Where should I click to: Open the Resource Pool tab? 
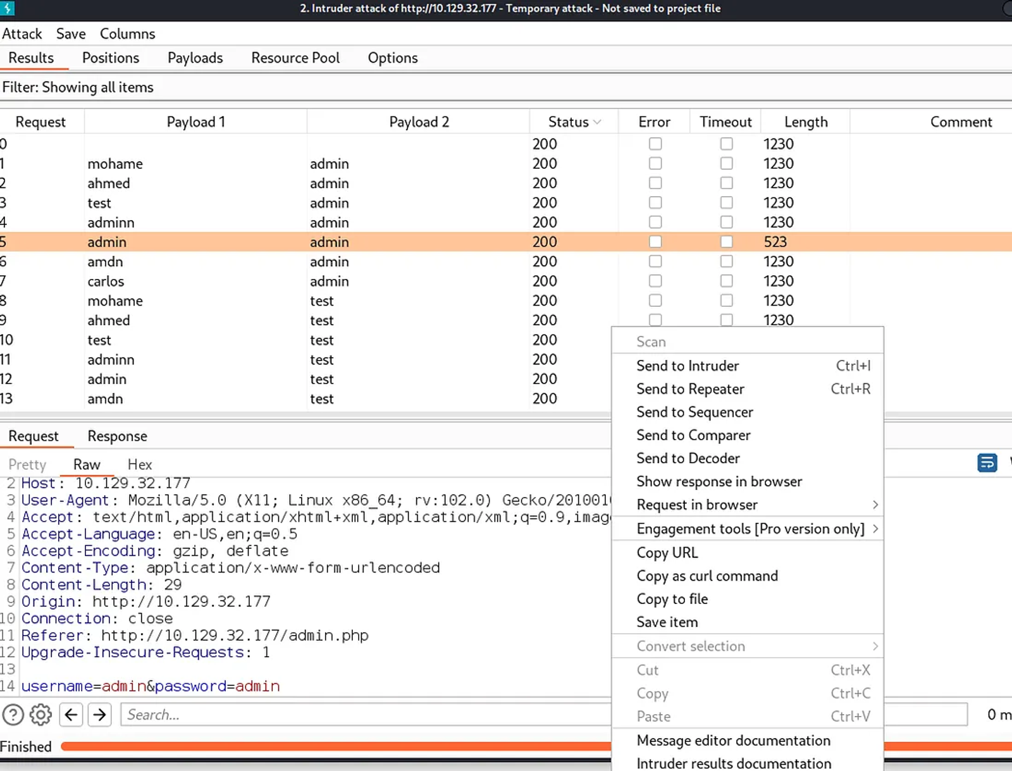point(295,58)
